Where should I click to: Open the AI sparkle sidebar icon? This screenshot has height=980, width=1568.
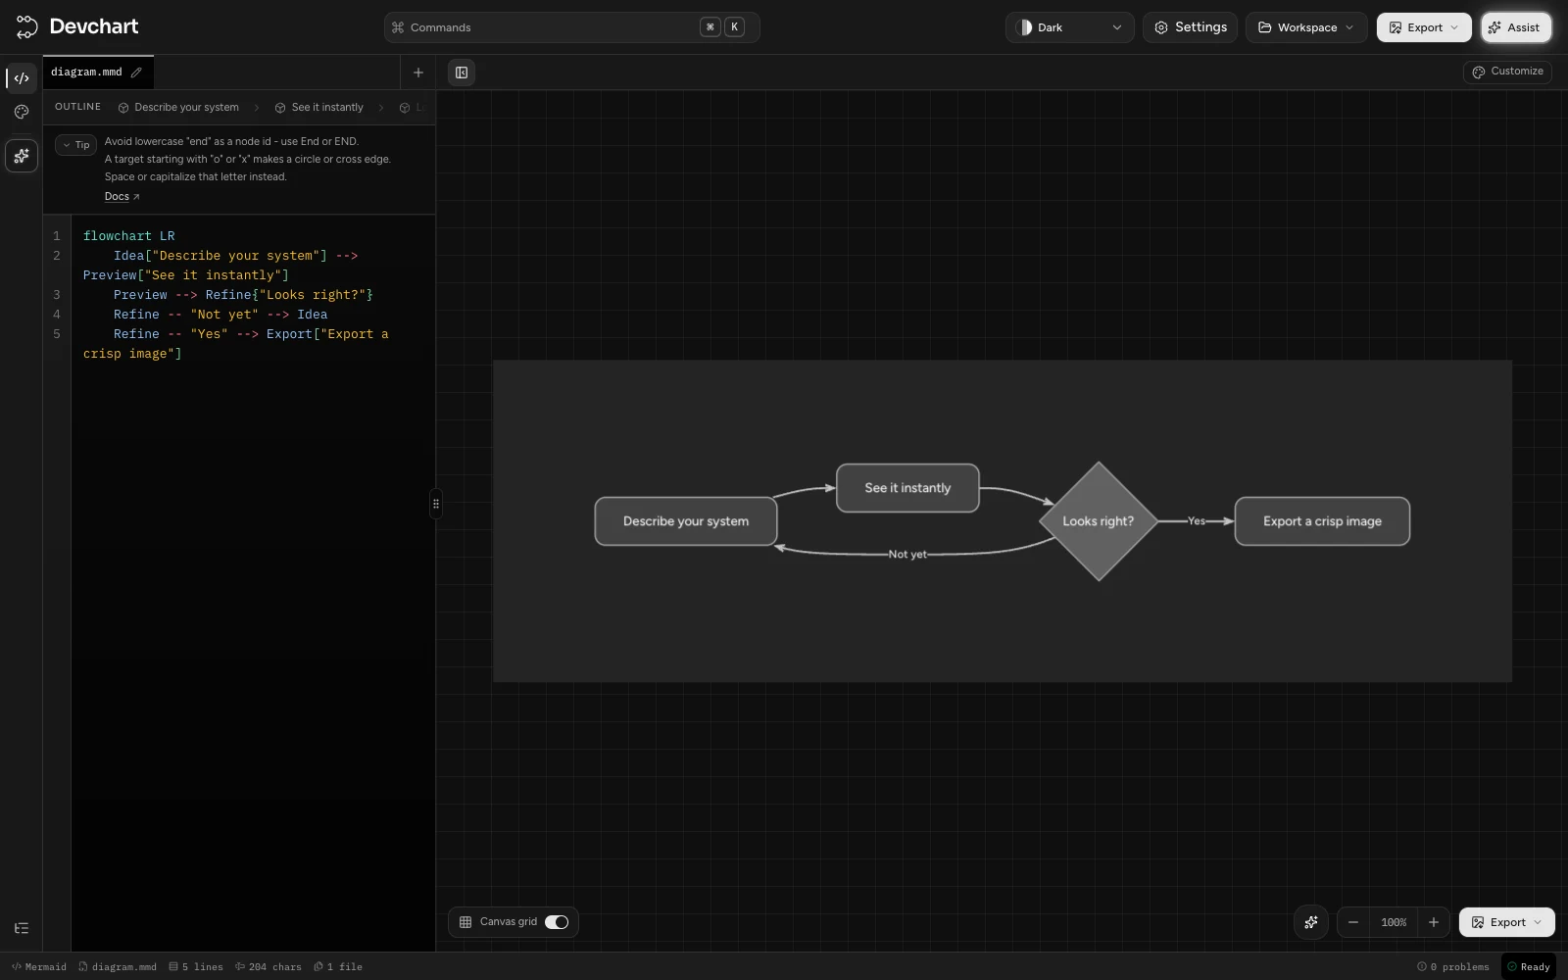tap(22, 155)
